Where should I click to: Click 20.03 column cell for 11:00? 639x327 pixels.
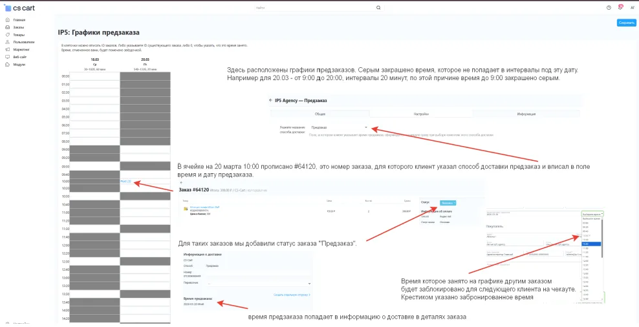click(x=145, y=213)
